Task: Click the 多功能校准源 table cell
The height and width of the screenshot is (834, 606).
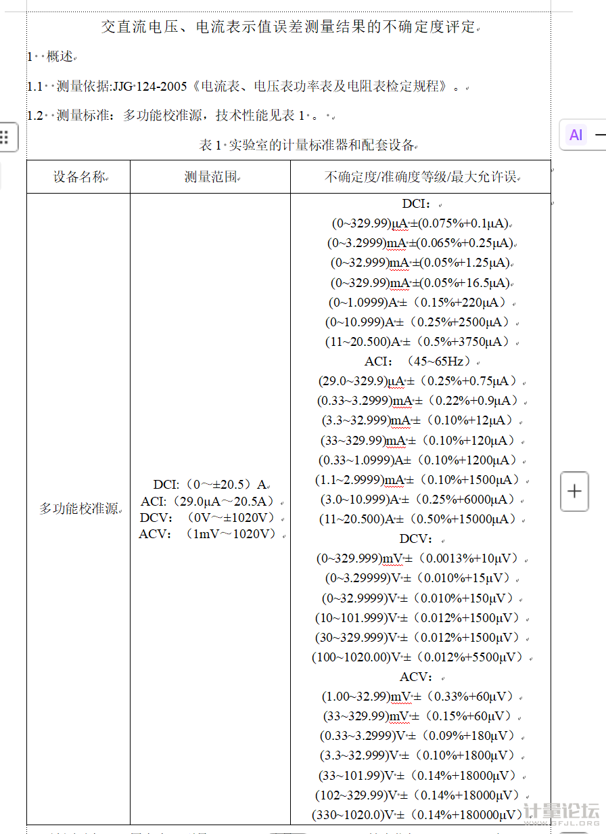Action: point(79,508)
